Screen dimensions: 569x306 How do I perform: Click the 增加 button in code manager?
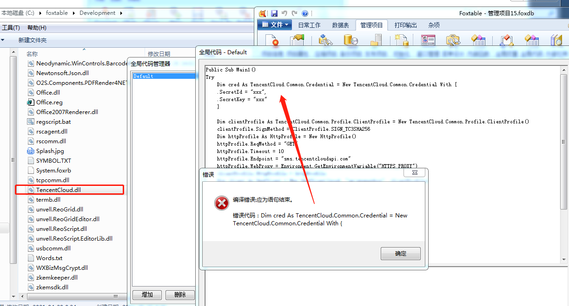147,294
